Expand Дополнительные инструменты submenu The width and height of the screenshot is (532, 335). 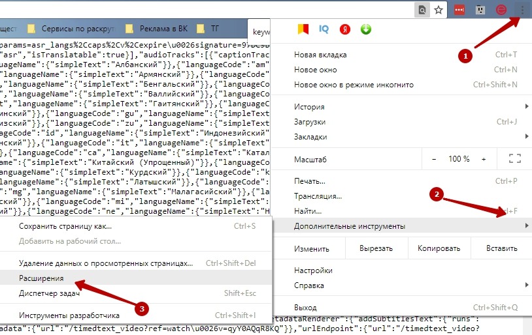402,226
